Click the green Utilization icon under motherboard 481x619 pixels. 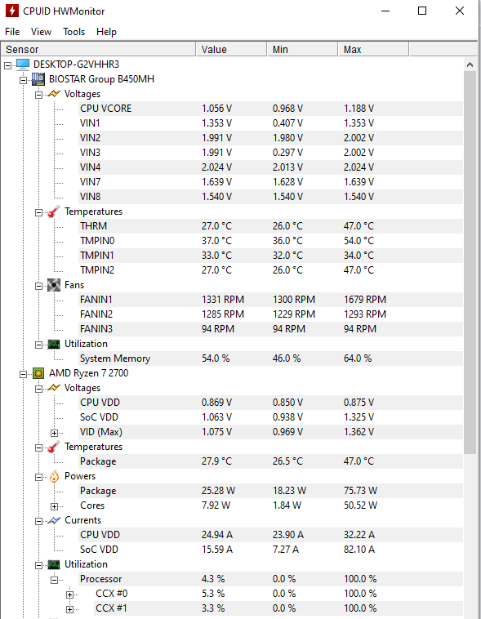54,345
